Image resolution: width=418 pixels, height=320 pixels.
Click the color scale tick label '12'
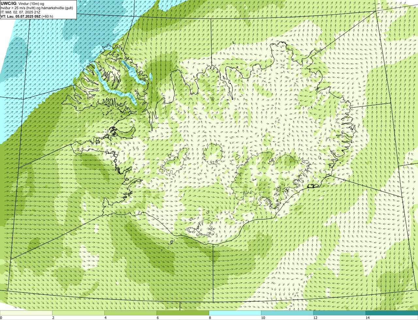[315, 318]
